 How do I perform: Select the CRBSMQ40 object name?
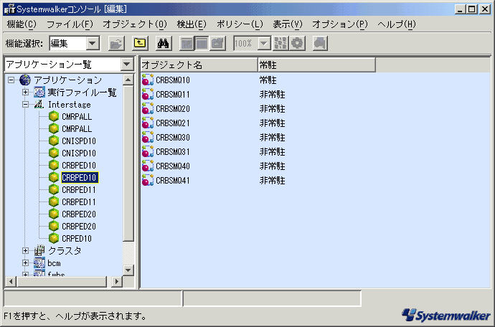coord(173,166)
